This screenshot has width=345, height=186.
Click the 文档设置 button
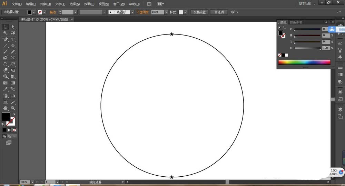(199, 12)
